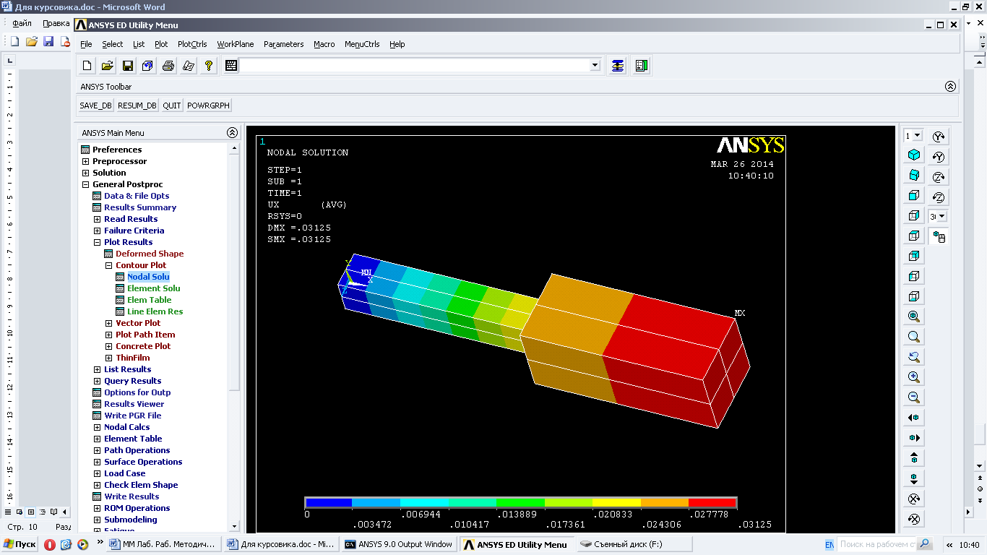987x555 pixels.
Task: Expand the Solution tree node
Action: (x=85, y=173)
